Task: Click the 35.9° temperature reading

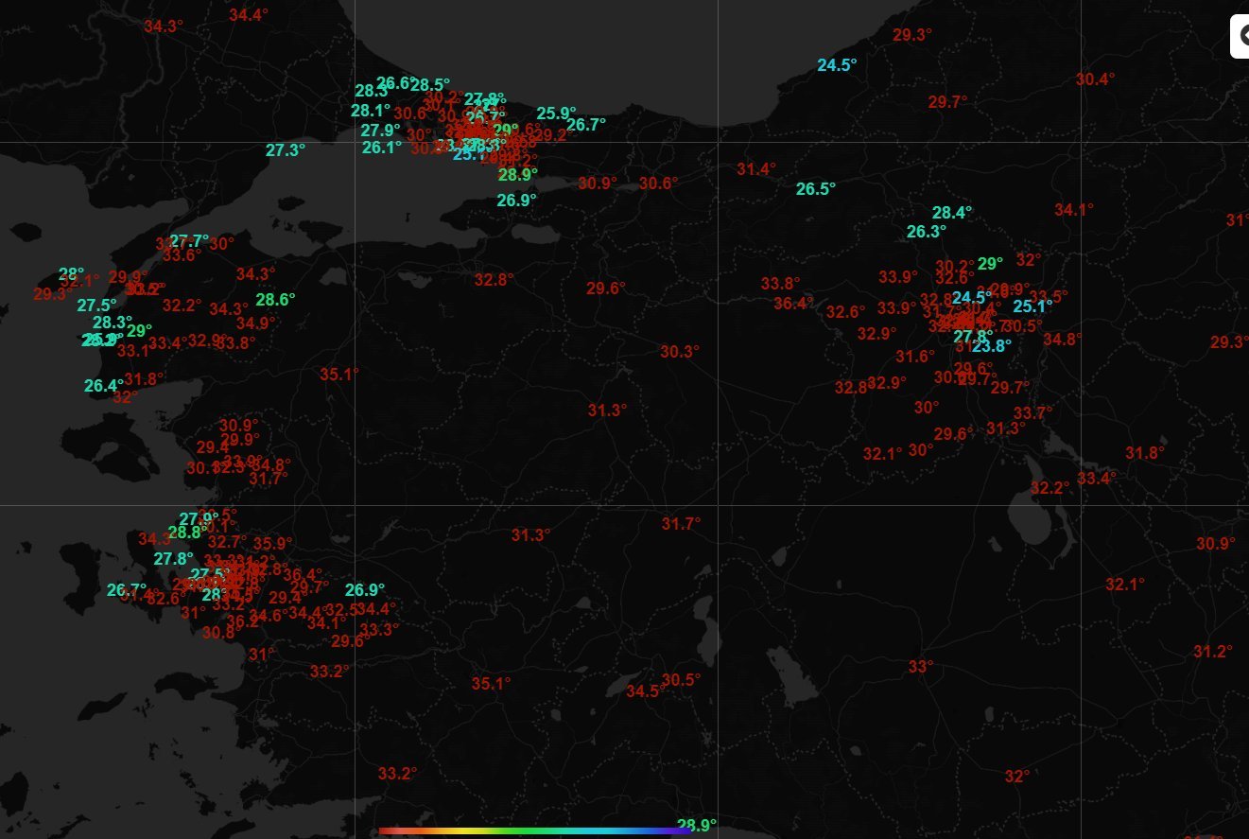Action: coord(272,544)
